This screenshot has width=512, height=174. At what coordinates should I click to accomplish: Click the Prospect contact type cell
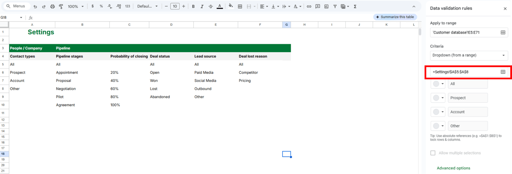(x=32, y=73)
